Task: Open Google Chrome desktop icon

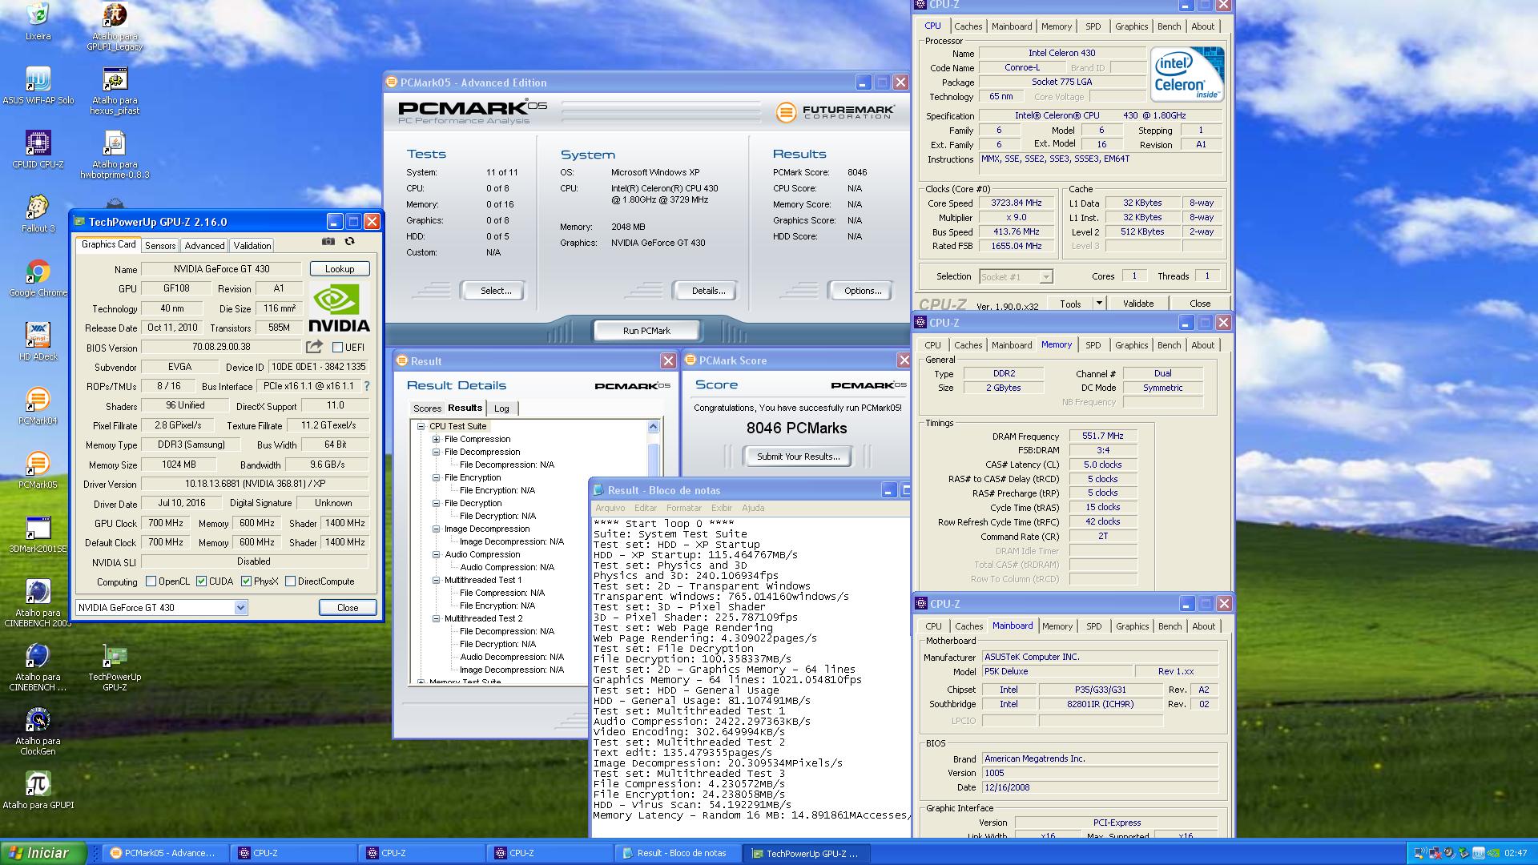Action: 38,277
